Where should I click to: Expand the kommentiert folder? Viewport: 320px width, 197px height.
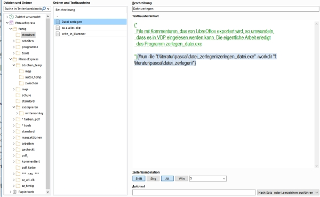coord(14,161)
